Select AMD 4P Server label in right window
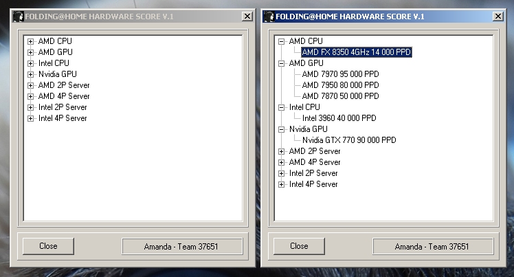 314,162
